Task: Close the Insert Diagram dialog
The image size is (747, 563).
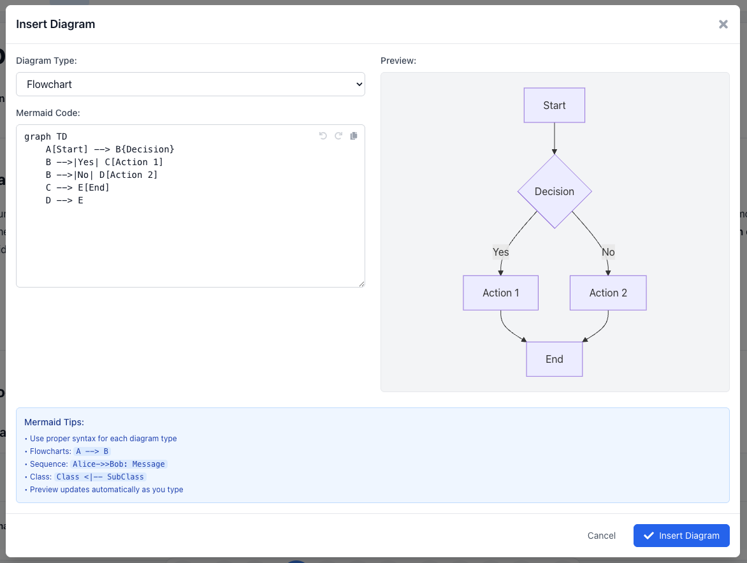Action: [x=723, y=24]
